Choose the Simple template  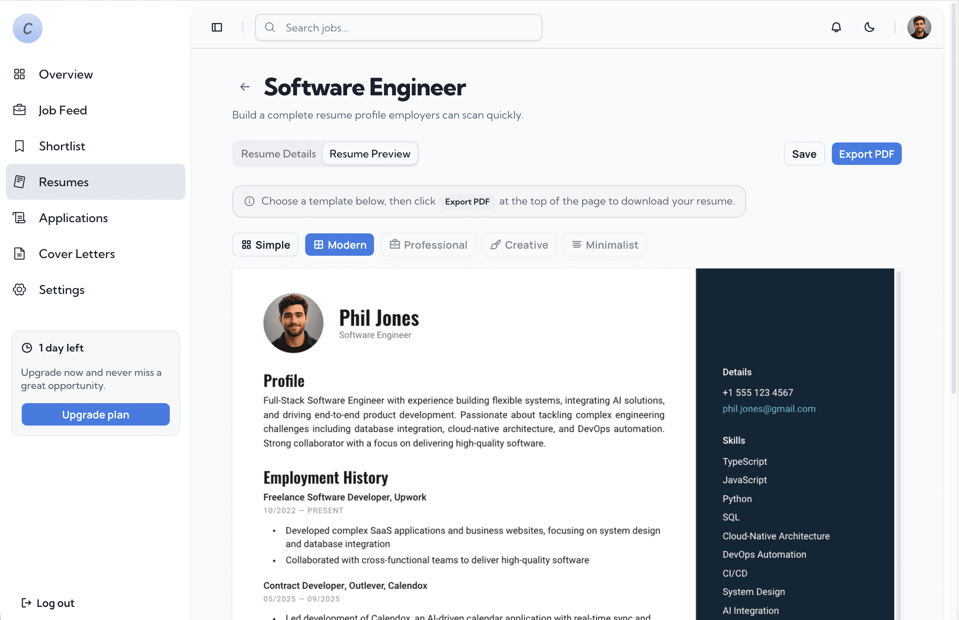265,245
